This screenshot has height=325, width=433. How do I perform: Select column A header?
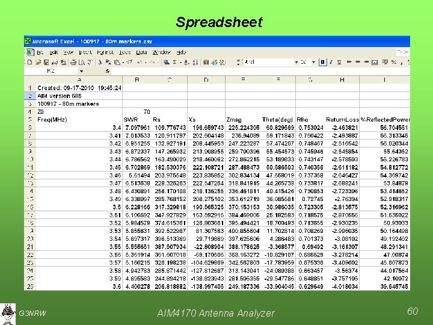79,80
